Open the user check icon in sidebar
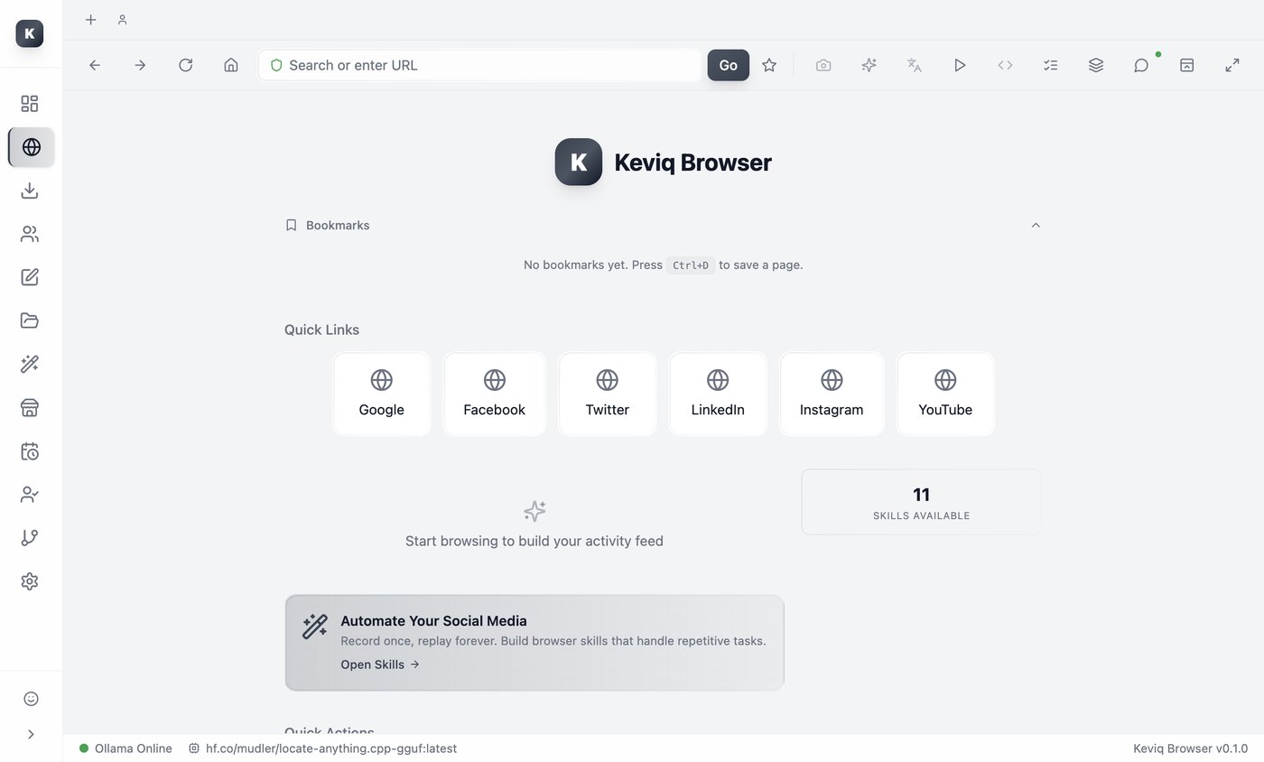Screen dimensions: 1264x762 [30, 494]
